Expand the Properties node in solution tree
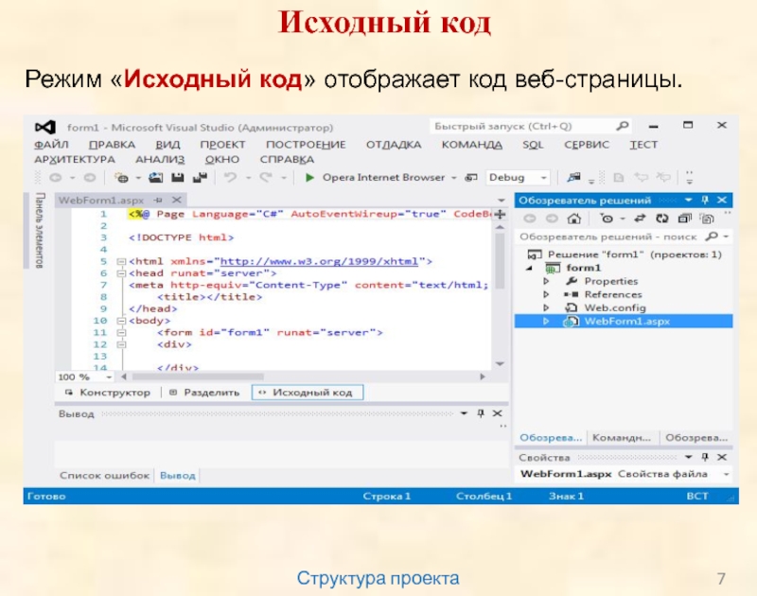This screenshot has width=757, height=596. tap(546, 281)
